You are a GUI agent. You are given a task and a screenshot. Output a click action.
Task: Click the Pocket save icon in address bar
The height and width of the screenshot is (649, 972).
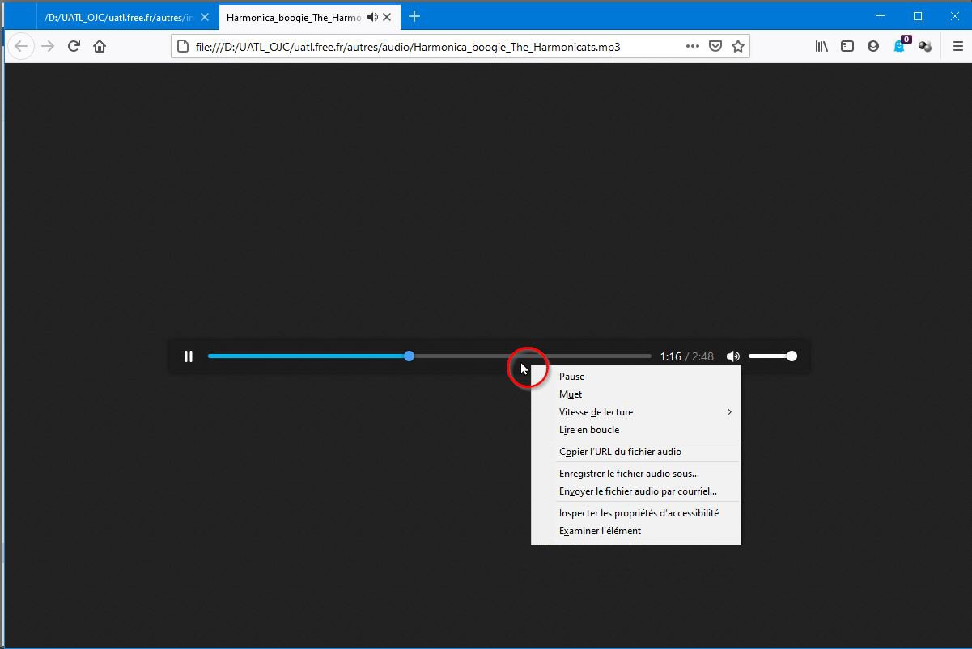[715, 46]
